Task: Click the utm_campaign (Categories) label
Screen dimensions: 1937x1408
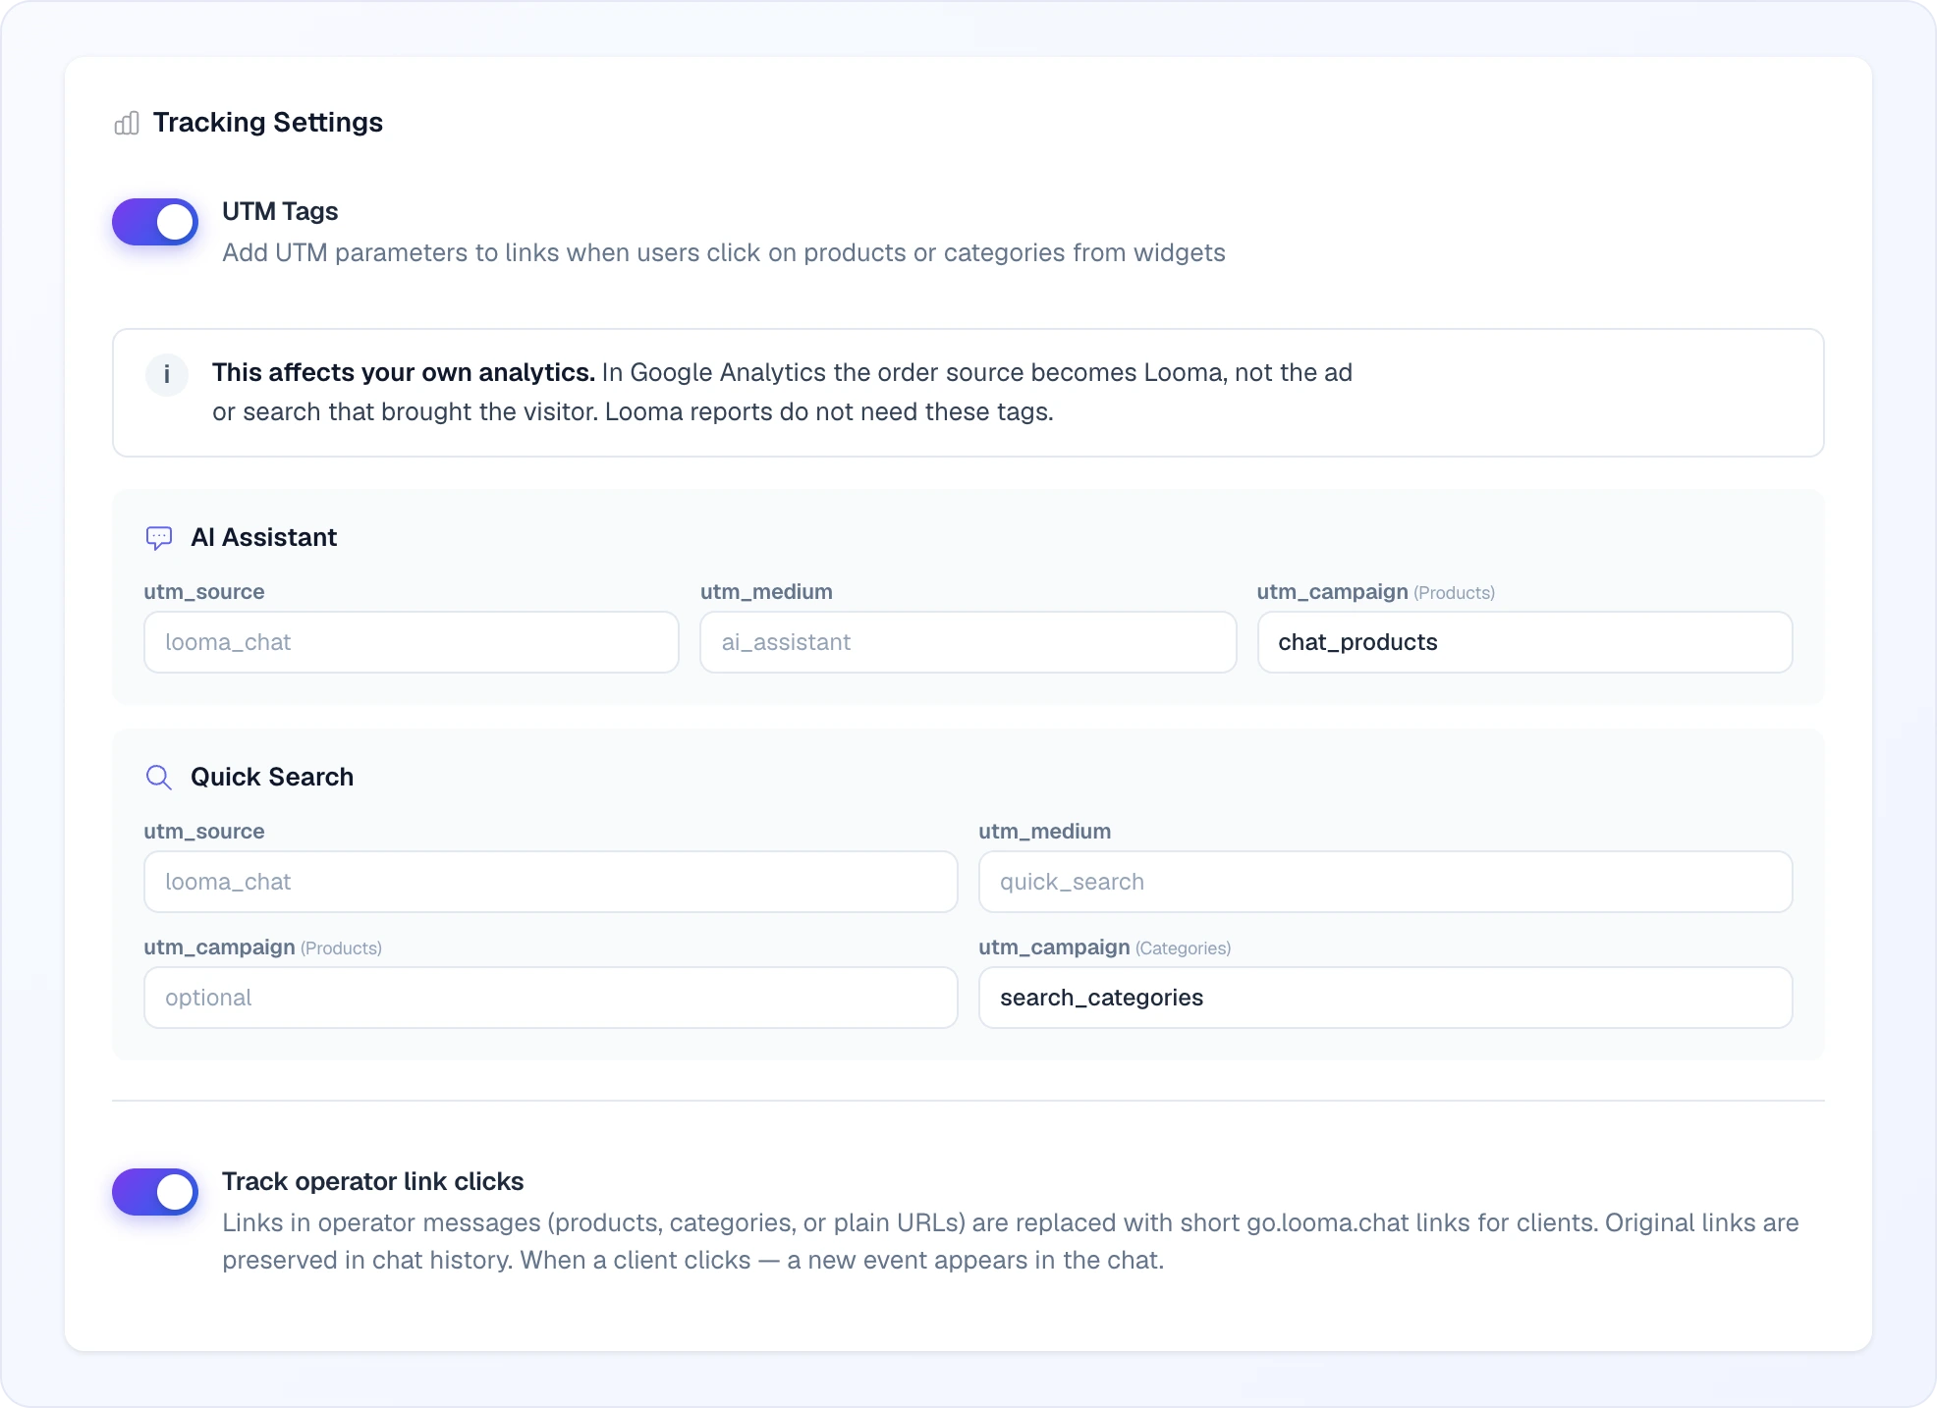Action: click(x=1105, y=948)
